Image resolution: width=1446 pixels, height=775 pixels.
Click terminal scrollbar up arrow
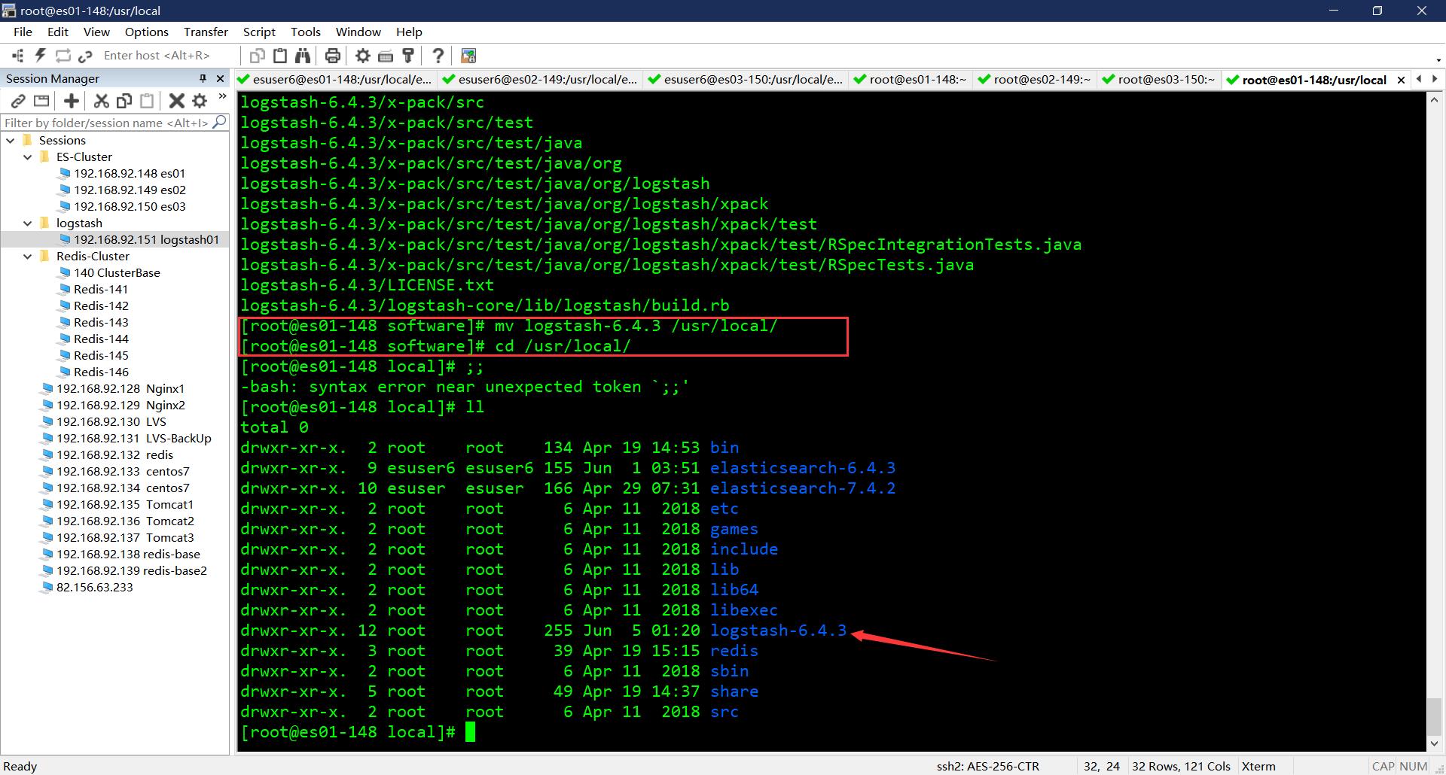coord(1435,99)
